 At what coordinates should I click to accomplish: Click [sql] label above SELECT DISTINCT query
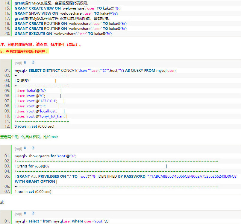click(19, 63)
